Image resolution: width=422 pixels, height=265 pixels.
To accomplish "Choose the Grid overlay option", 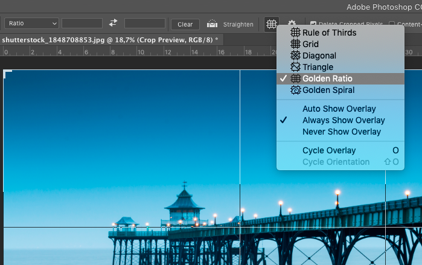I will (310, 44).
